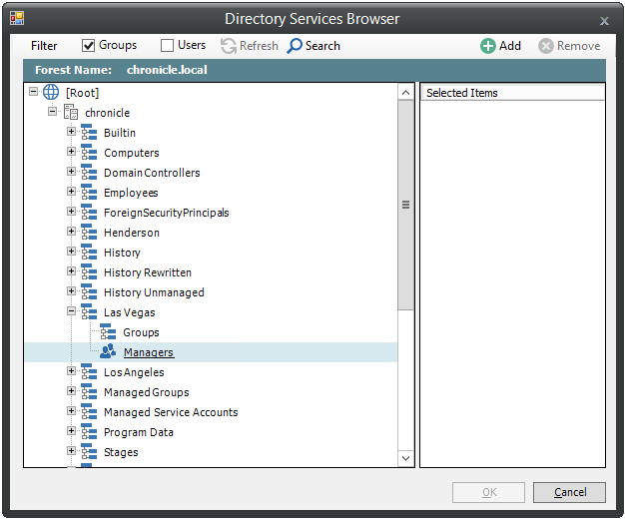Select the Henderson tree item label
Screen dimensions: 625x519
point(132,233)
